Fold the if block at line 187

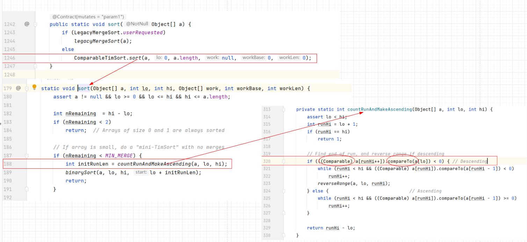(27, 156)
